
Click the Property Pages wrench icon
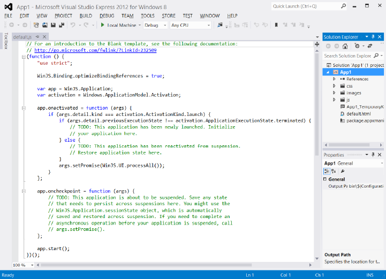pyautogui.click(x=343, y=171)
